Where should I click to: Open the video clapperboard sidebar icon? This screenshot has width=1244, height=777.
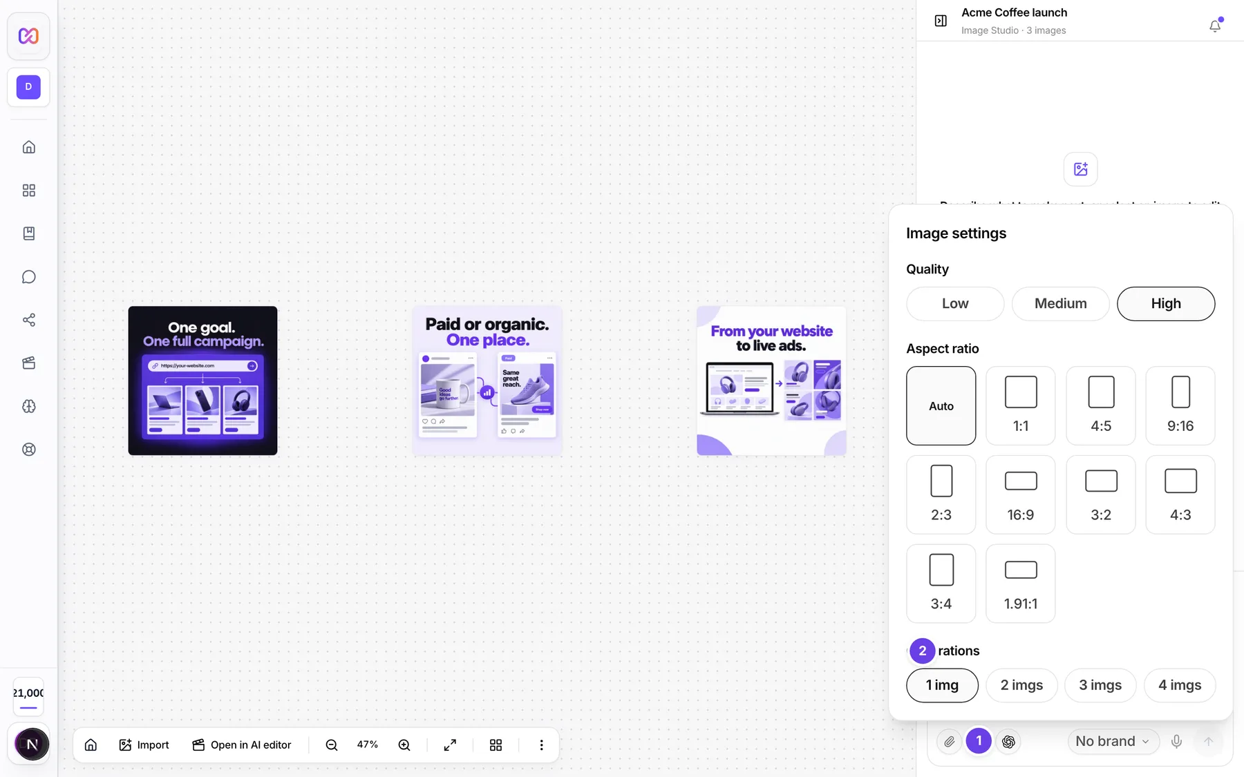[x=29, y=363]
